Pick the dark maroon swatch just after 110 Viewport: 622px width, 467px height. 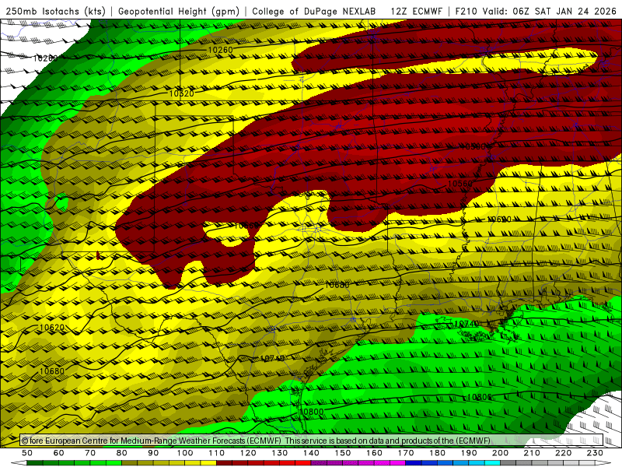(224, 463)
